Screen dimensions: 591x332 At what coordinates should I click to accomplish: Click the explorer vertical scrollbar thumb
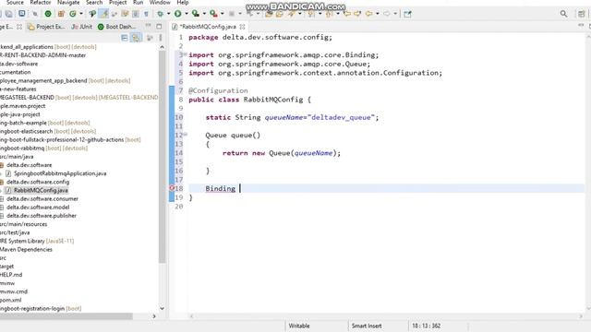pyautogui.click(x=163, y=156)
